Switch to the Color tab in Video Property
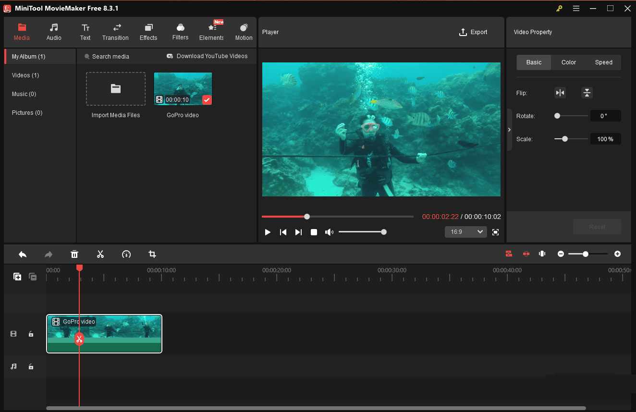 coord(568,62)
